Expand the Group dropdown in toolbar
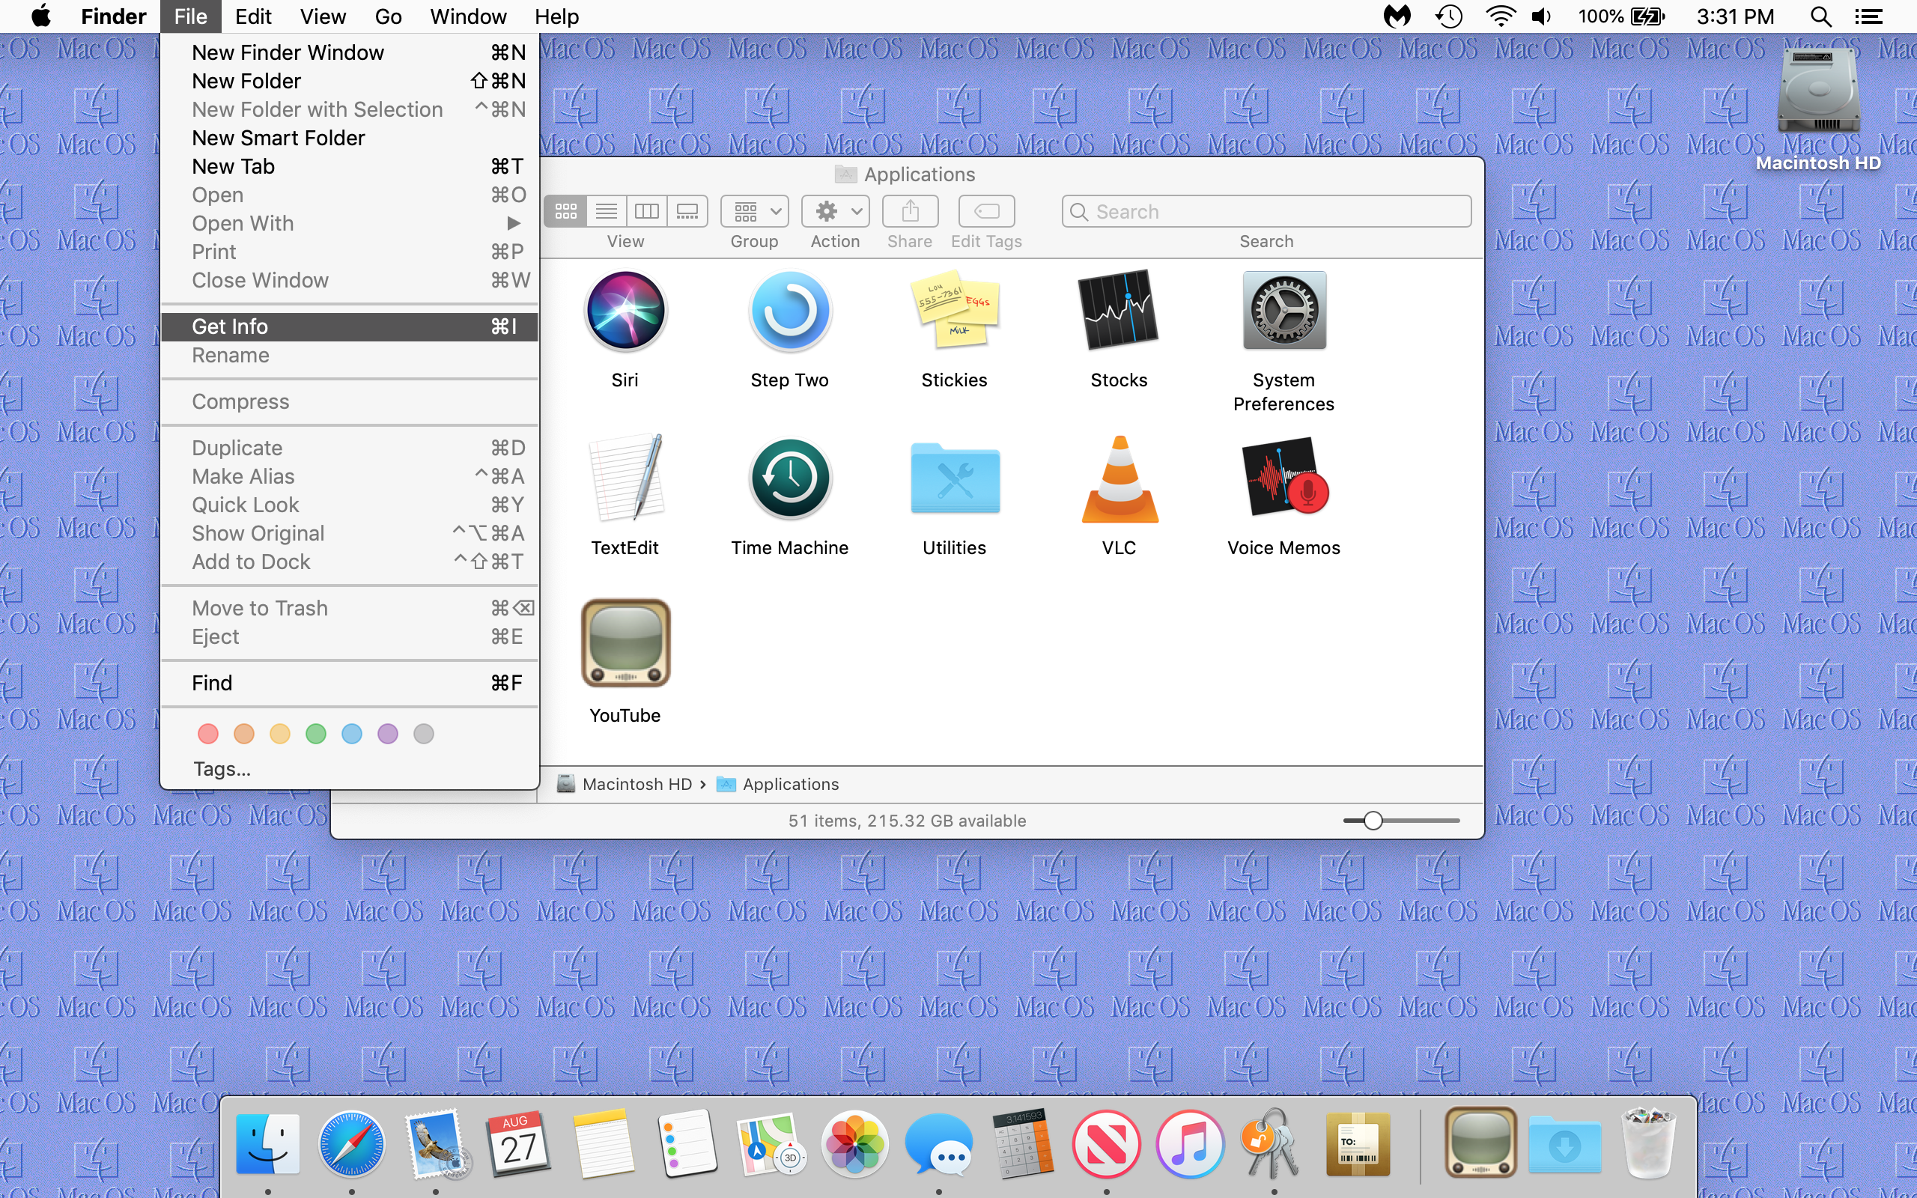Image resolution: width=1917 pixels, height=1198 pixels. [754, 212]
